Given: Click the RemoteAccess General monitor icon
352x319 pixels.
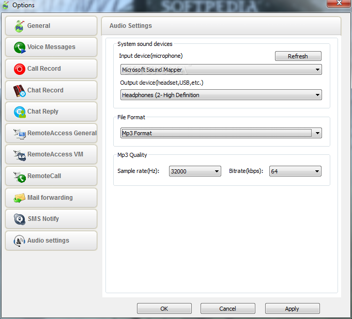Looking at the screenshot, I should tap(20, 134).
